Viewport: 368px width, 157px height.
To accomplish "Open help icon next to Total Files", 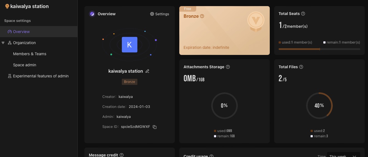I will click(x=301, y=67).
